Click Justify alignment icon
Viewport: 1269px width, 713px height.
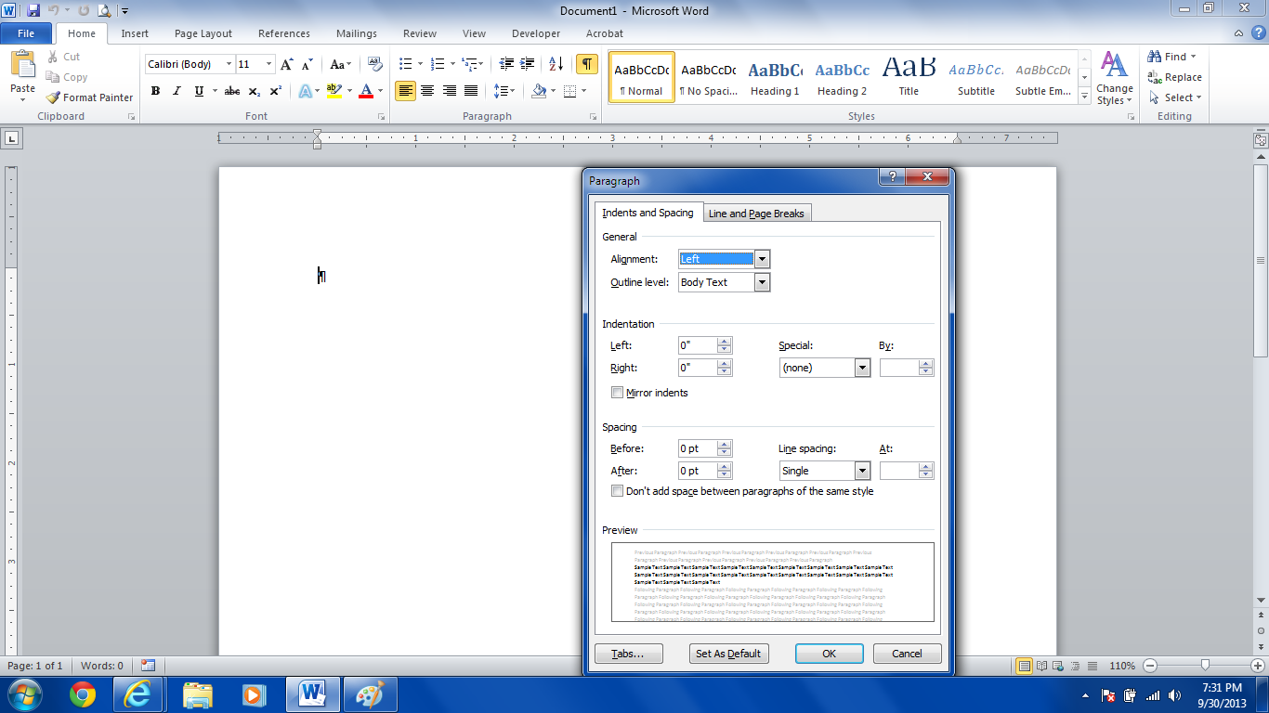tap(471, 91)
